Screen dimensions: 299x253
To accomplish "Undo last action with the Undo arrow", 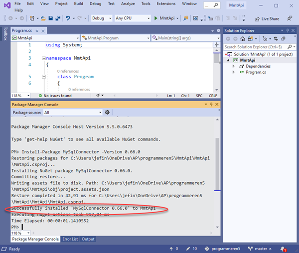I will 68,18.
